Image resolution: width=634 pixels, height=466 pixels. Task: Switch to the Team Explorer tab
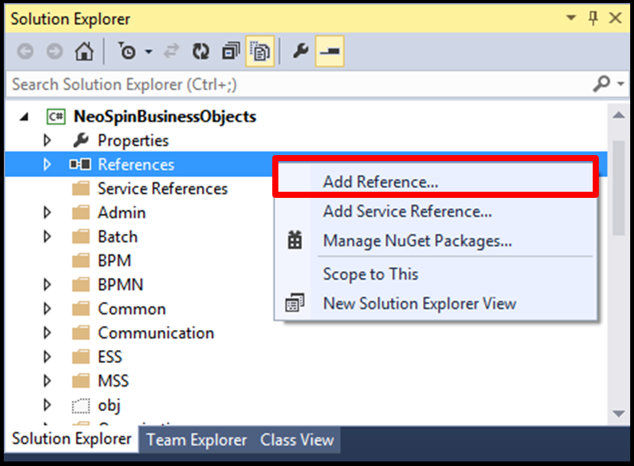click(197, 440)
